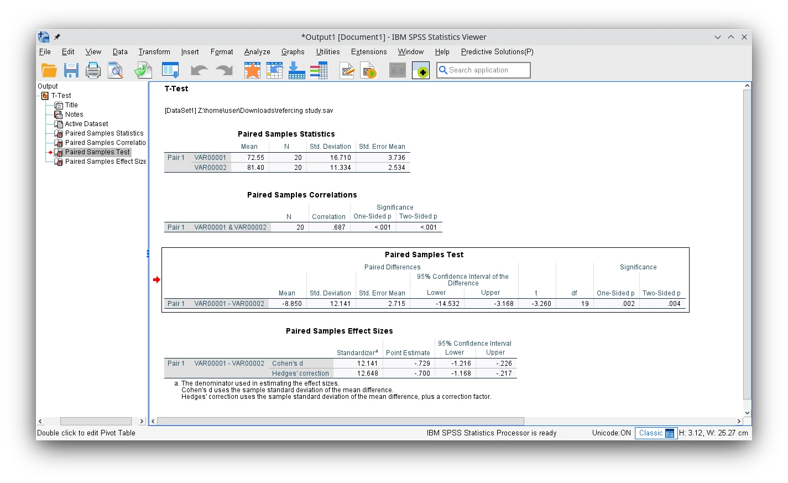Click the vertical scrollbar down arrow
The height and width of the screenshot is (483, 788).
pos(747,413)
